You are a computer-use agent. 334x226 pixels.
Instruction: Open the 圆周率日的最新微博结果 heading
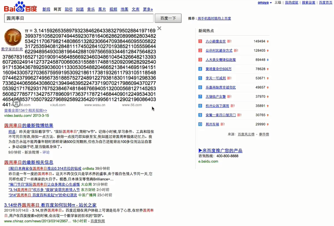[x=29, y=126]
